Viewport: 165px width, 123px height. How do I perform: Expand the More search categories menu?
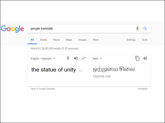[96, 40]
